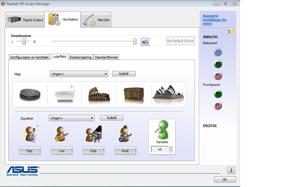The width and height of the screenshot is (287, 187).
Task: Click the Karaoke +0 value field
Action: point(160,149)
